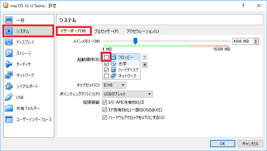
Task: Select 一般 label in the sidebar
Action: (20, 20)
